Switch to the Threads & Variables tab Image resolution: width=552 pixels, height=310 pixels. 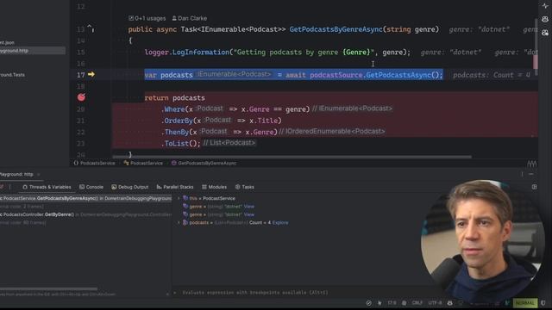tap(47, 187)
